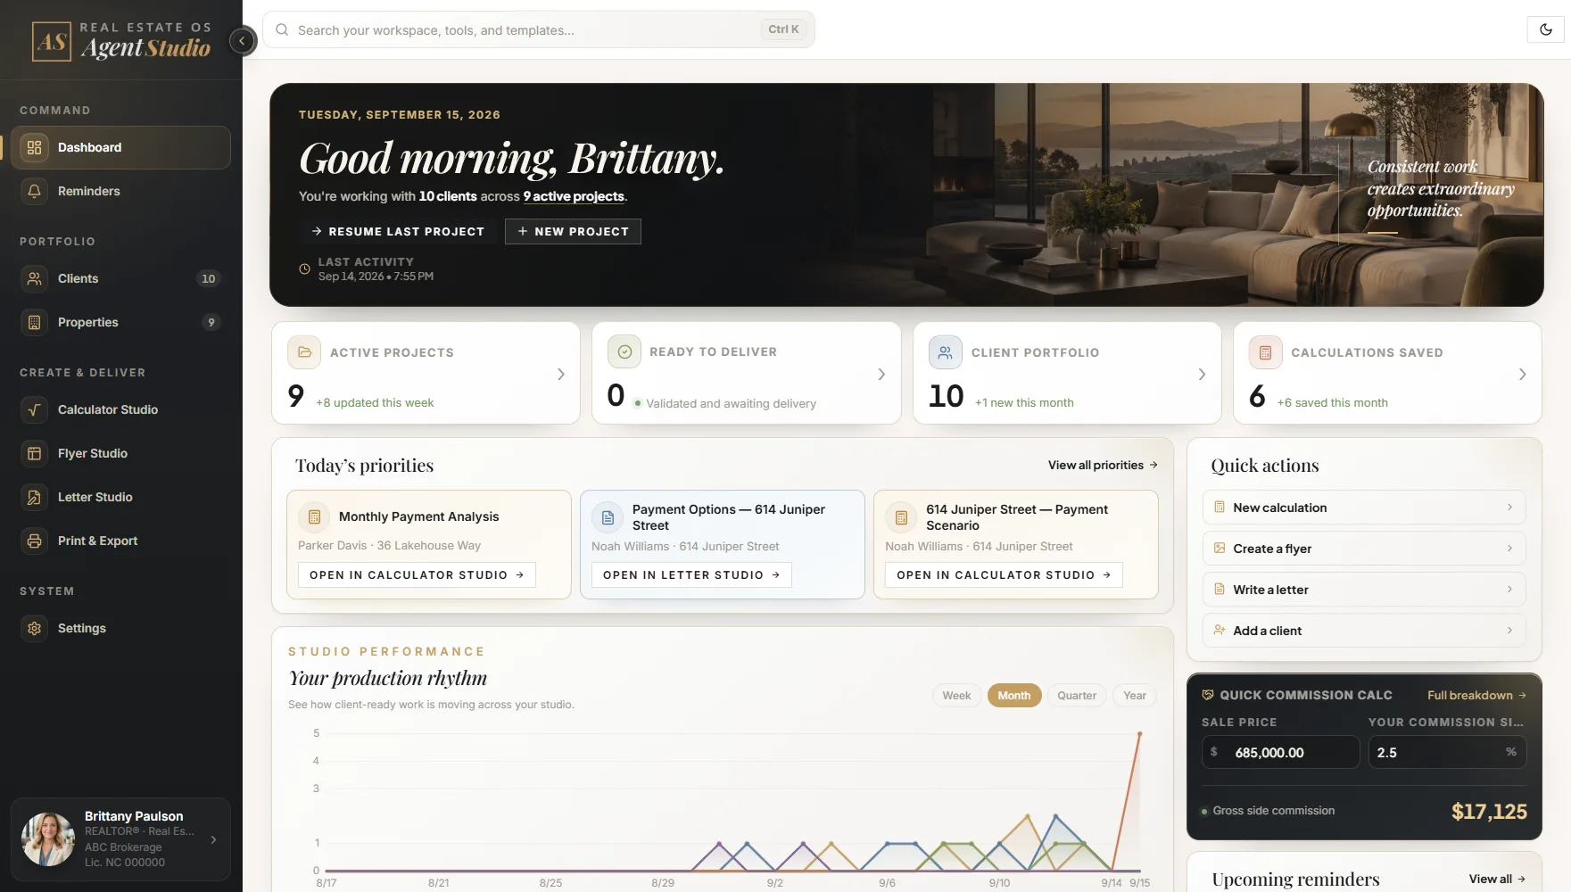Open Reminders with the bell icon
The image size is (1571, 892).
pyautogui.click(x=34, y=191)
